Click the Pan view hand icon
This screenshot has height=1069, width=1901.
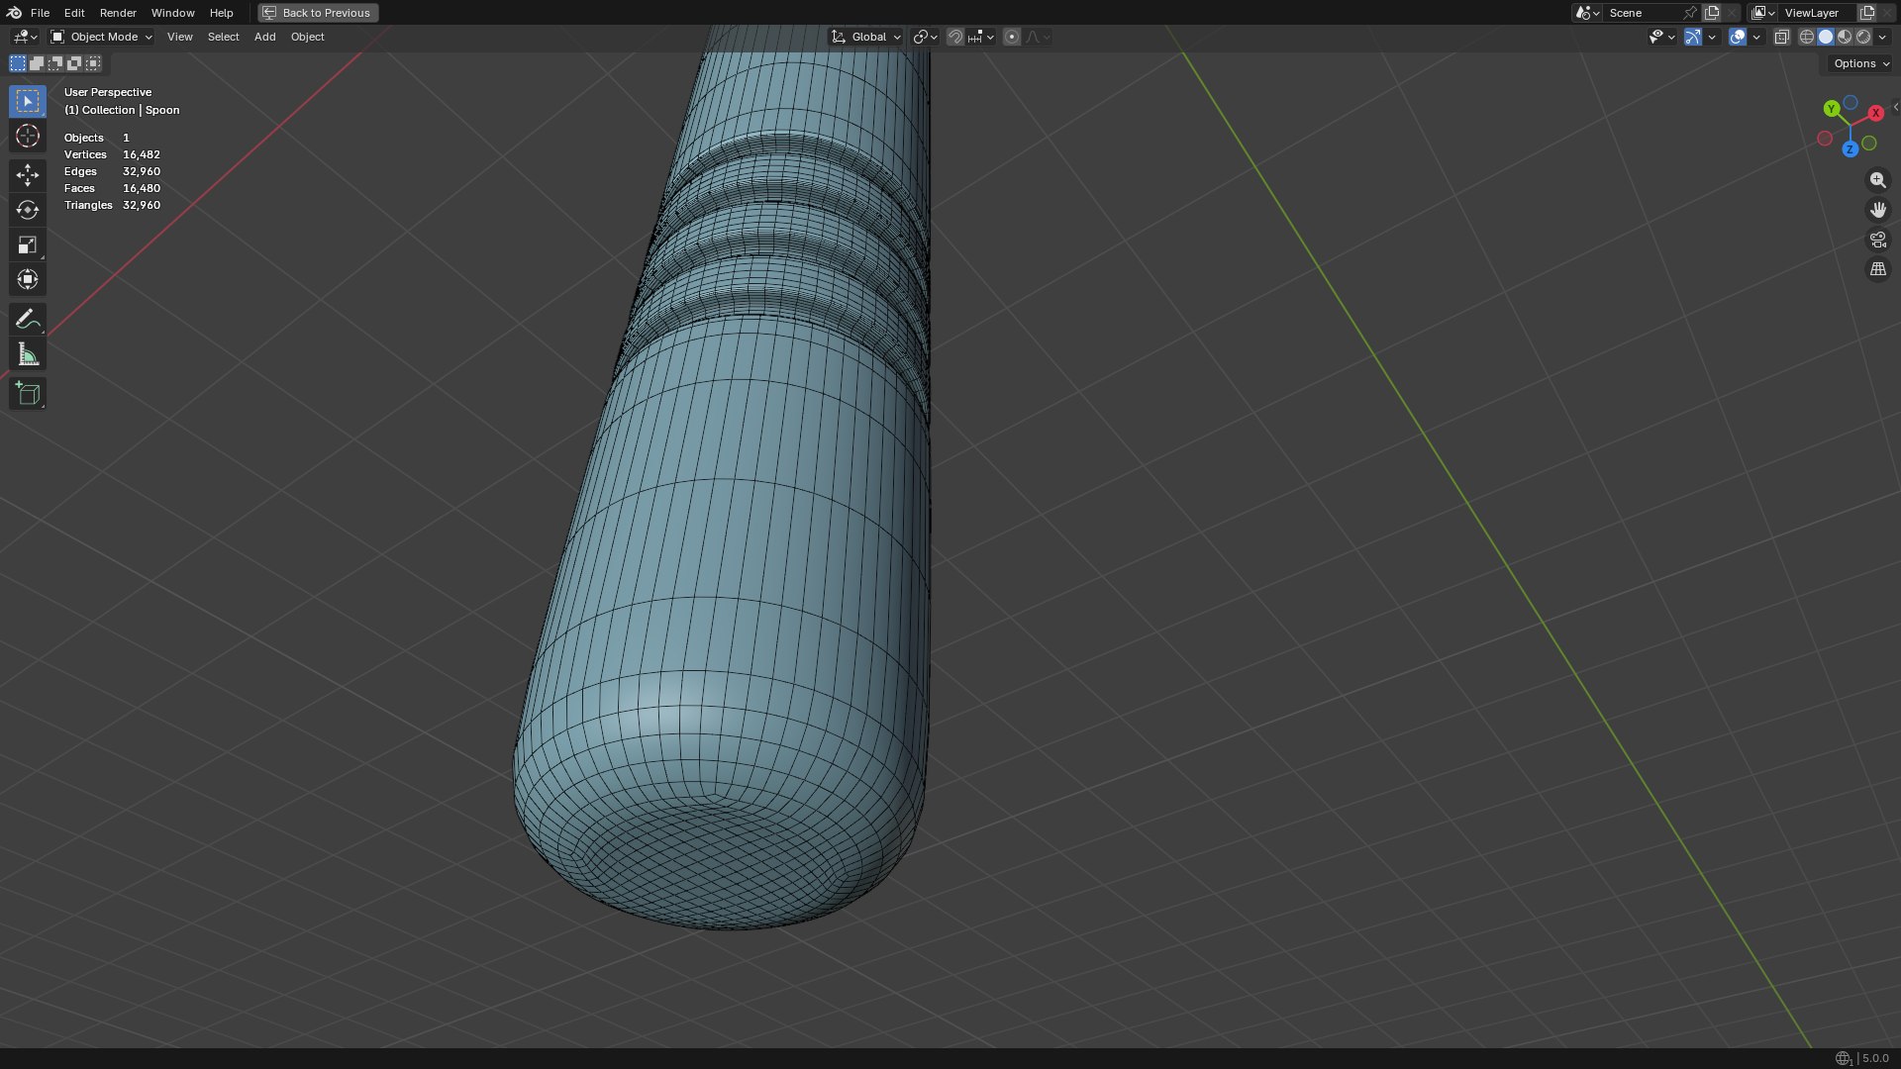pos(1877,210)
